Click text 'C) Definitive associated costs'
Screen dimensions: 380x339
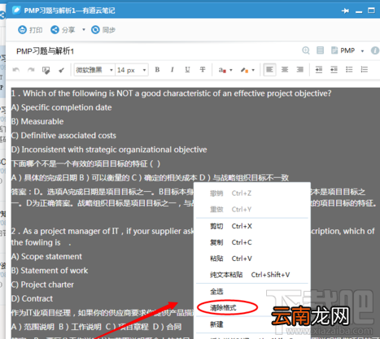coord(63,136)
